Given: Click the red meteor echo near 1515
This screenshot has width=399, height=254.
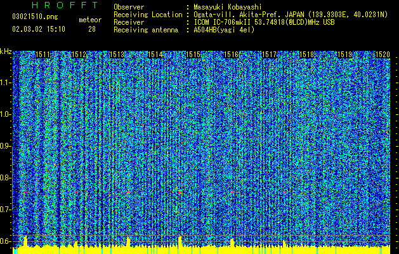Looking at the screenshot, I should (x=180, y=192).
